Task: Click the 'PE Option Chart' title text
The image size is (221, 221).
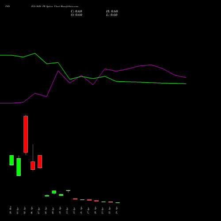Action: (51, 7)
